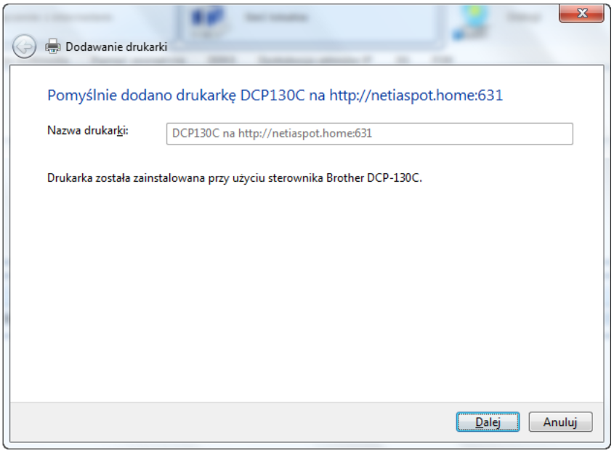Click the Drukarka została zainstalowana sentence

(235, 178)
